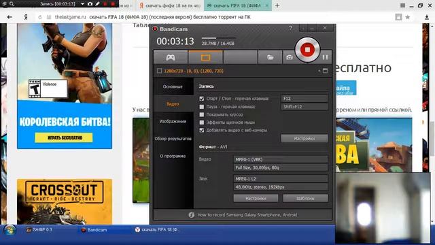Image resolution: width=435 pixels, height=245 pixels.
Task: Toggle Start/Stop hotkey checkbox
Action: pos(202,99)
